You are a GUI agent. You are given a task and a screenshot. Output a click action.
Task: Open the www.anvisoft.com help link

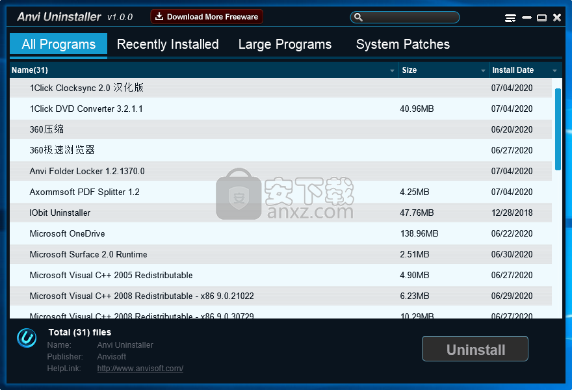pos(140,369)
